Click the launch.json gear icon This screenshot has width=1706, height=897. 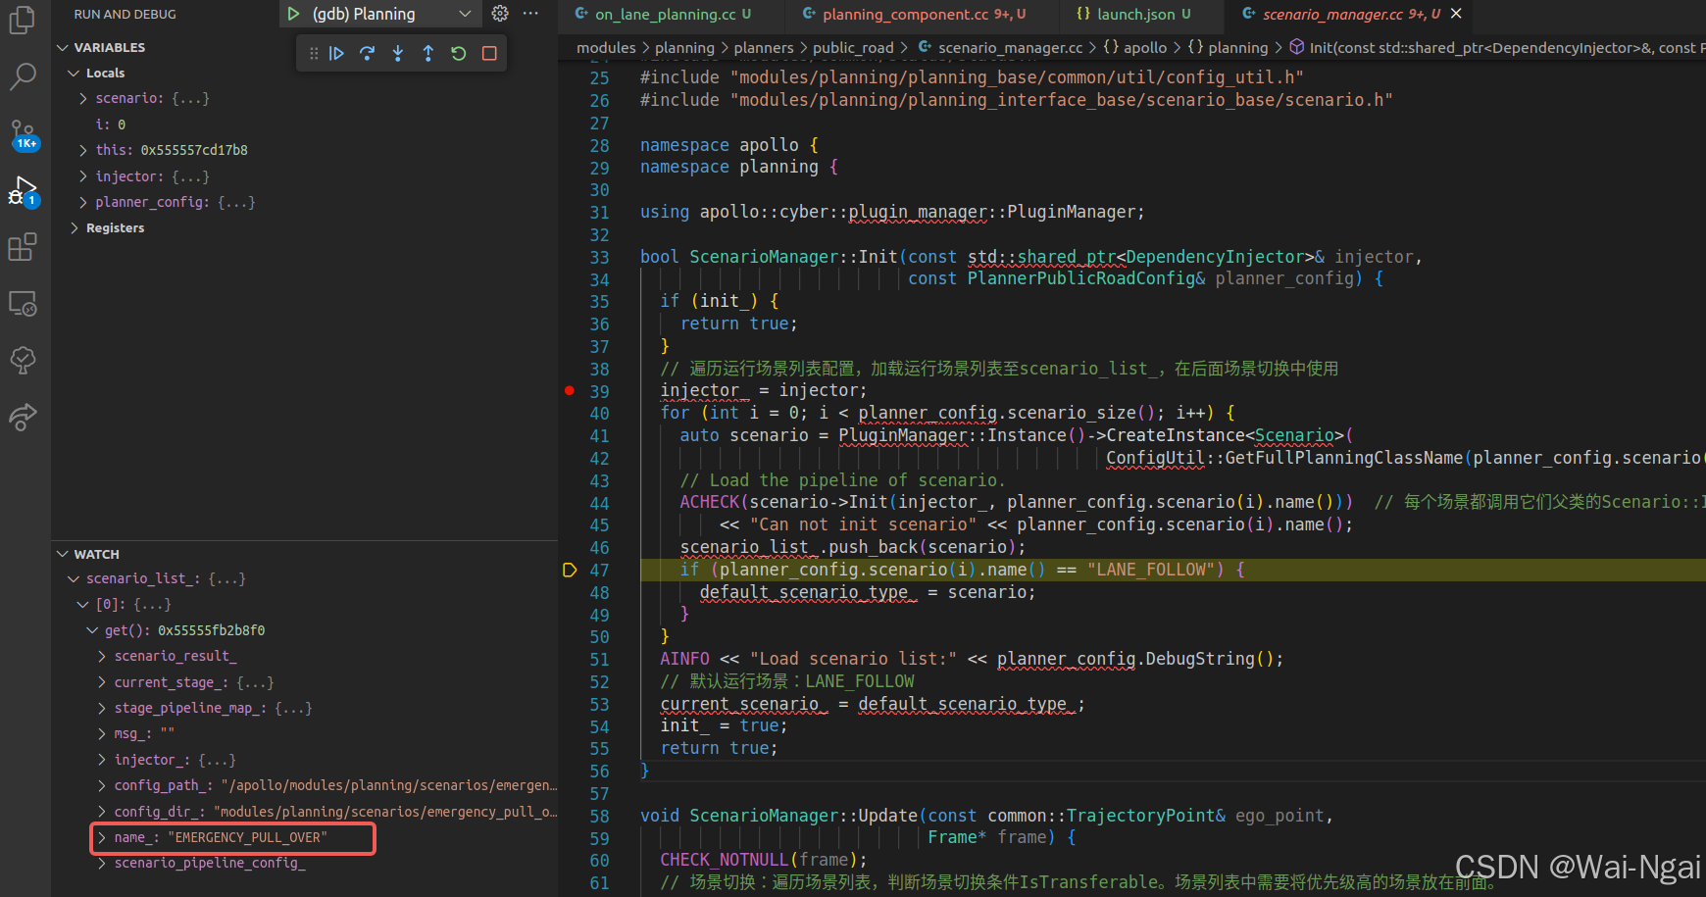coord(500,14)
